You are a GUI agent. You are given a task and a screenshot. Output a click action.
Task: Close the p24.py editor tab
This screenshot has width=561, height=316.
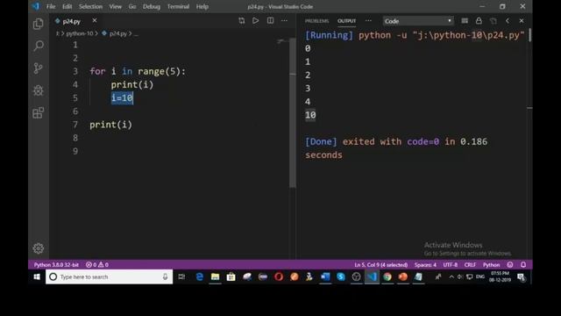point(95,21)
